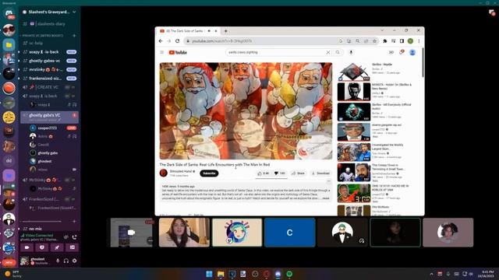Image resolution: width=499 pixels, height=280 pixels.
Task: Click the Discord icon in Windows taskbar
Action: [278, 274]
